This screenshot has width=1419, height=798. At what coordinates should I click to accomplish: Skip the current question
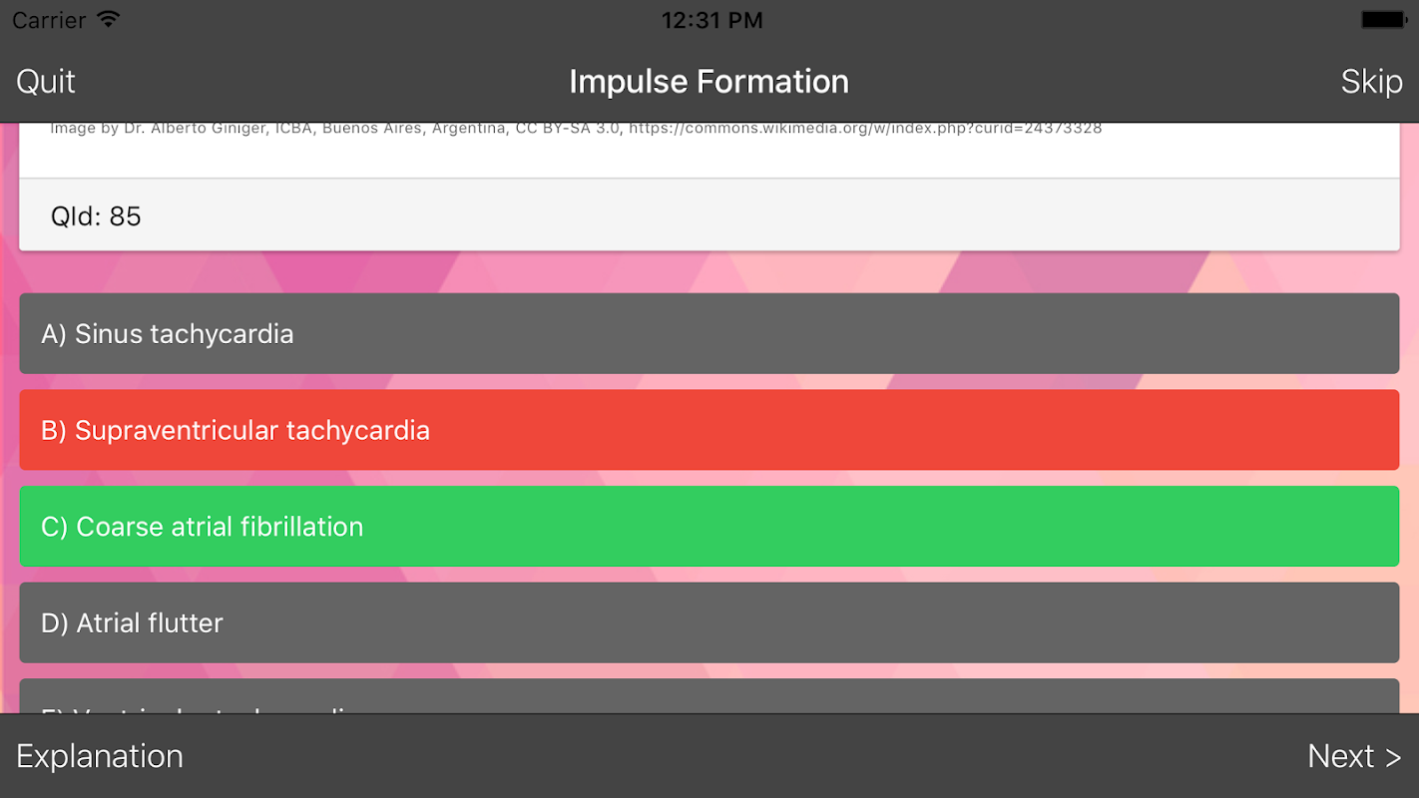pos(1371,81)
